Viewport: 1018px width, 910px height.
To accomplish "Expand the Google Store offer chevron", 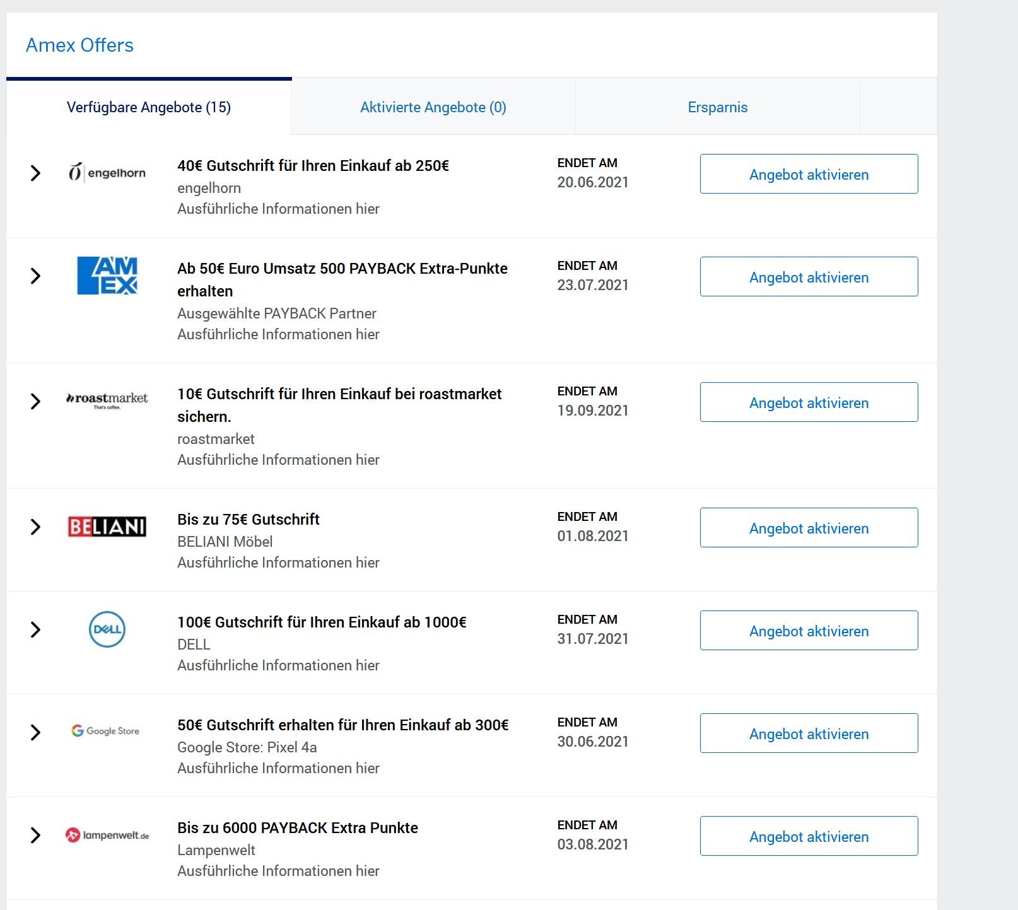I will (x=35, y=732).
